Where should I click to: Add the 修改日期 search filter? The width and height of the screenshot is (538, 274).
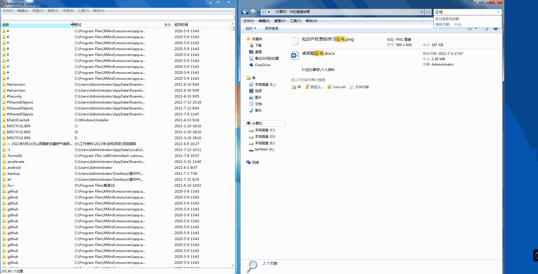pos(443,24)
